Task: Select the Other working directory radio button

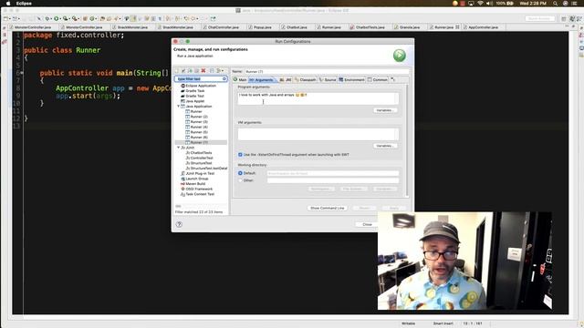Action: tap(240, 180)
